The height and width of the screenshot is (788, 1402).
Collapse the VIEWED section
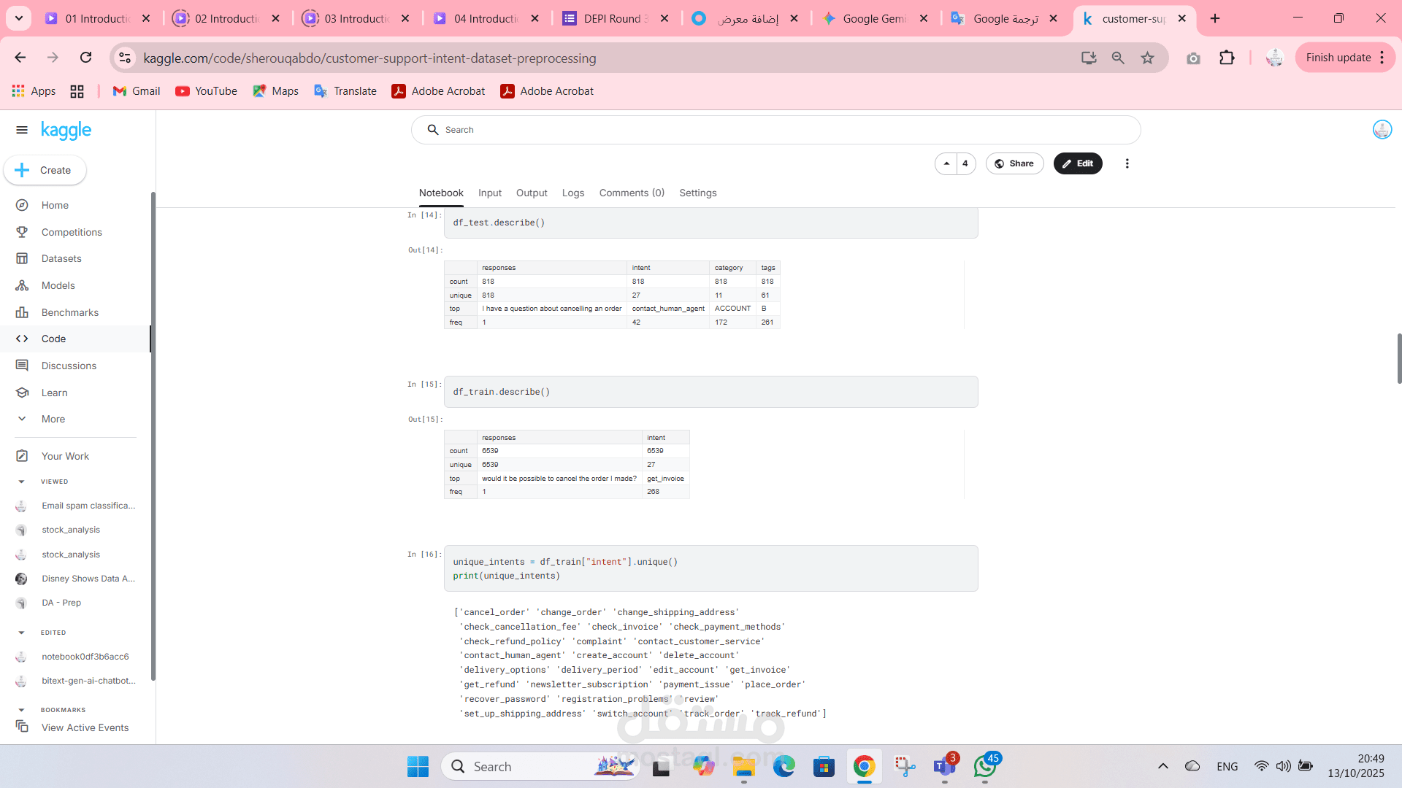click(x=21, y=482)
